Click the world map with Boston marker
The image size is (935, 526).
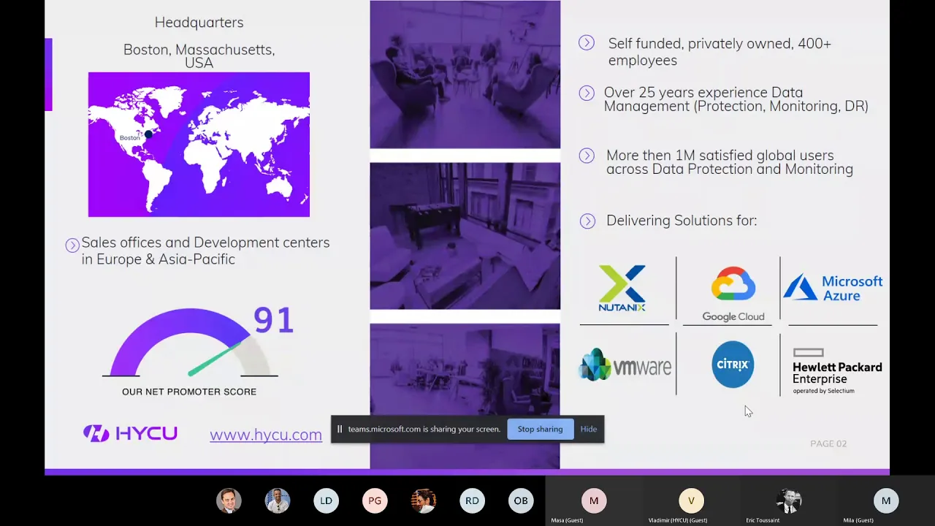[x=199, y=145]
